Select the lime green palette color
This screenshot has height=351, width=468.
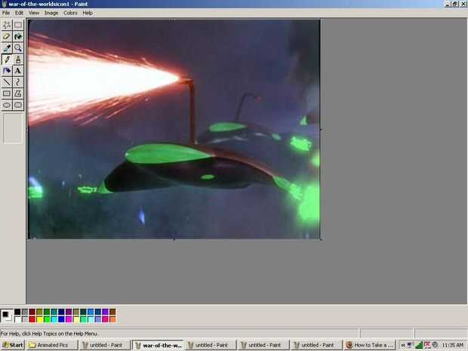[47, 319]
